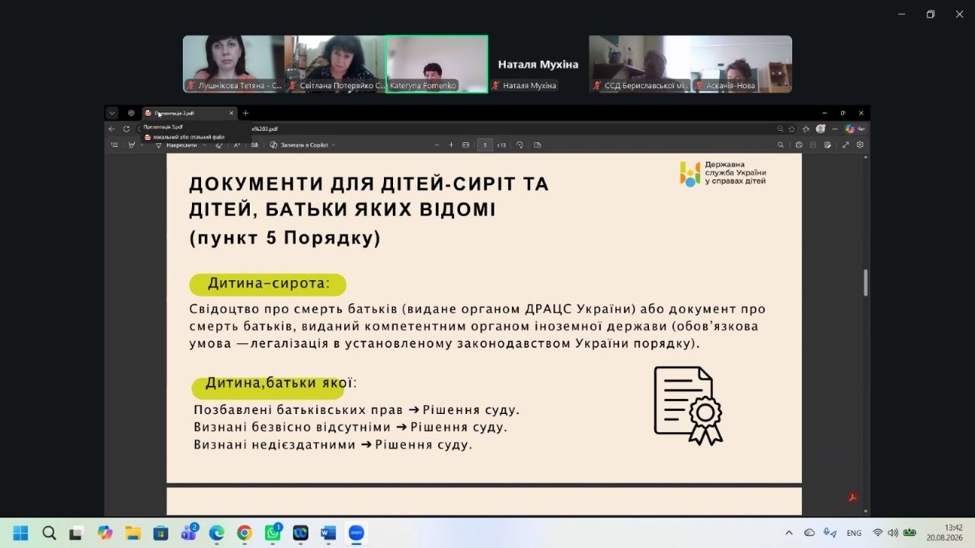Show hidden system tray icons
The height and width of the screenshot is (548, 975).
tap(788, 533)
